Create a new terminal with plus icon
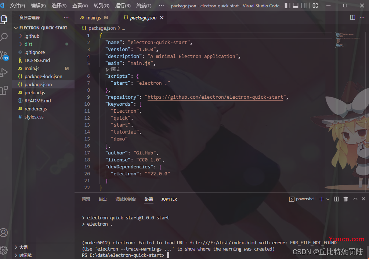Viewport: 369px width, 259px height. (x=322, y=199)
